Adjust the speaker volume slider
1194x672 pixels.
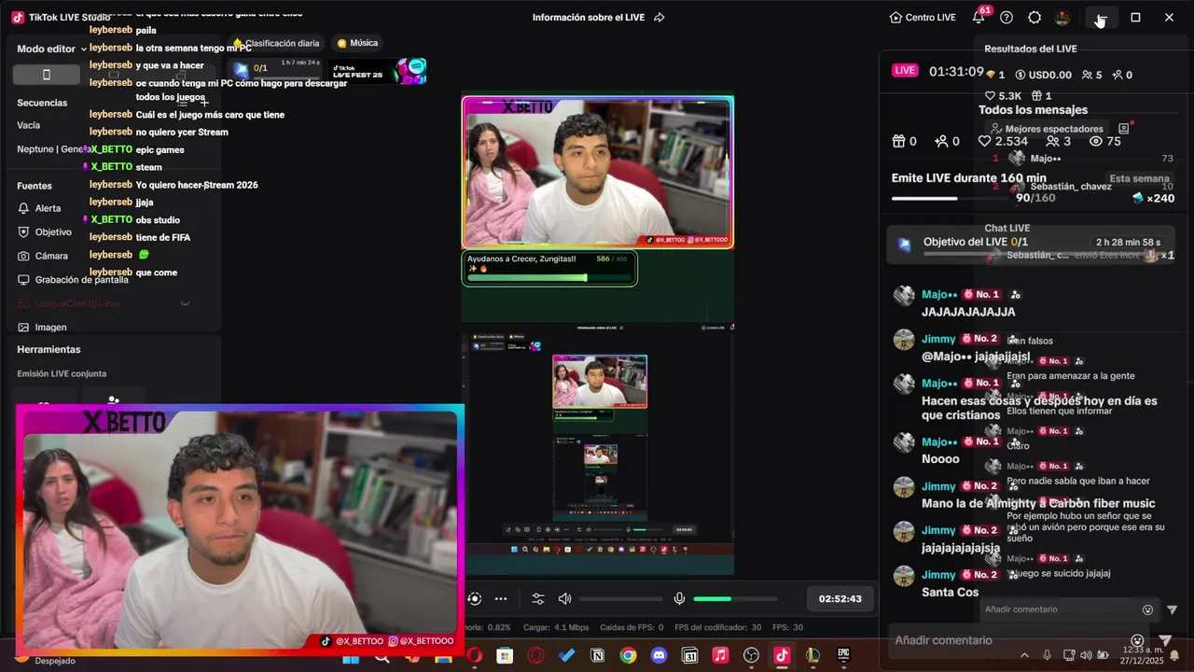[620, 599]
